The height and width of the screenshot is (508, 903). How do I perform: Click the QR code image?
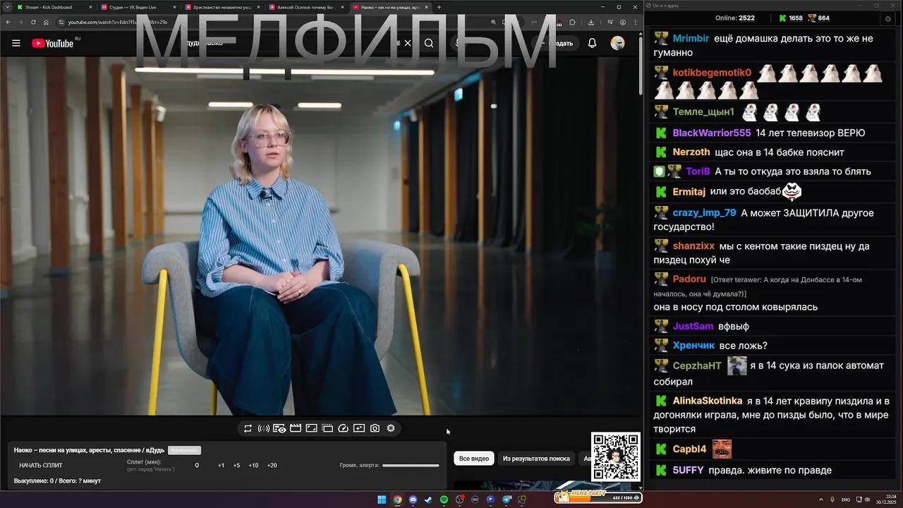[616, 457]
